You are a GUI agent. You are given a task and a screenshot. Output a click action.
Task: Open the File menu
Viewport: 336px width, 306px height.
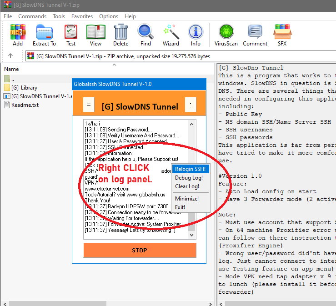pos(8,16)
